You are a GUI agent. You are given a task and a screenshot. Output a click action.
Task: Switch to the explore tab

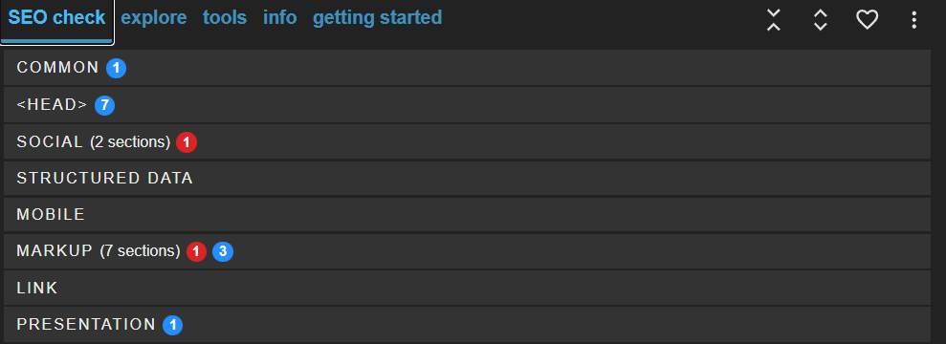click(154, 17)
